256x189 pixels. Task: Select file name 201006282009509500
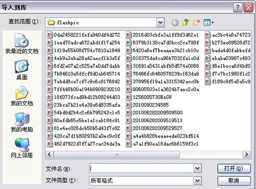(x=158, y=112)
